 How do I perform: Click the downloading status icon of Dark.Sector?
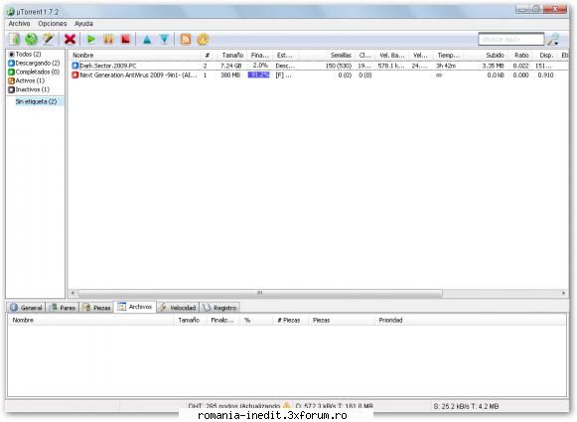point(75,66)
